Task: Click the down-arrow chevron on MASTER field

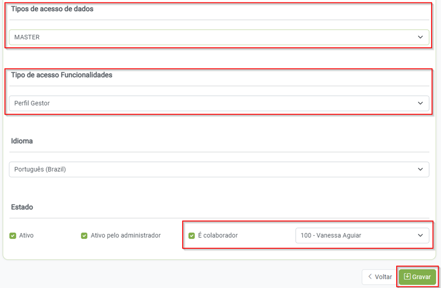Action: pos(420,37)
